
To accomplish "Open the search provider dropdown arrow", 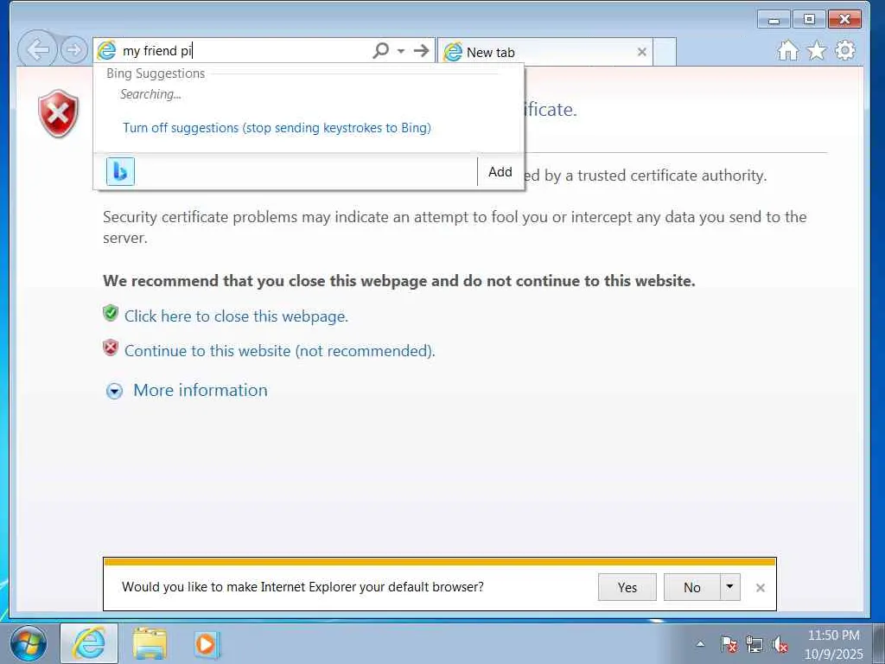I will tap(401, 51).
